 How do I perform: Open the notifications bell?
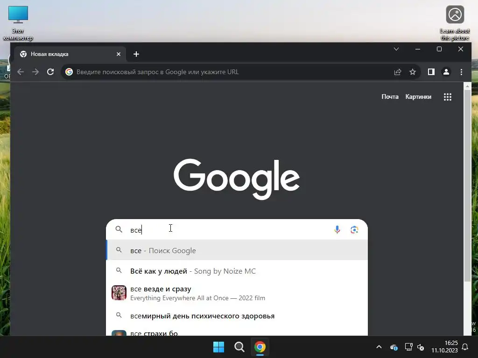[465, 347]
